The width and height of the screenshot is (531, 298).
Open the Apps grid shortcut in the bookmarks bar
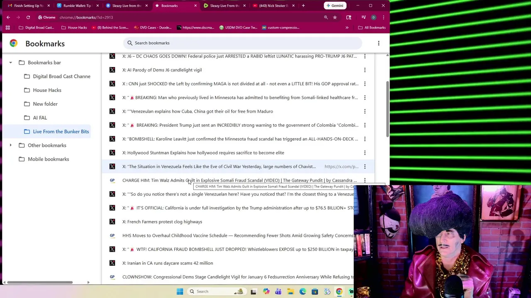7,27
